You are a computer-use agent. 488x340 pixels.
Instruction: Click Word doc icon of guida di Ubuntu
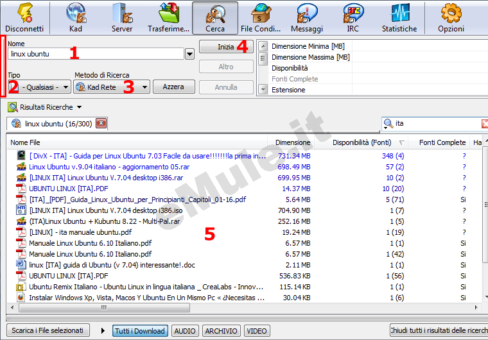tap(21, 264)
